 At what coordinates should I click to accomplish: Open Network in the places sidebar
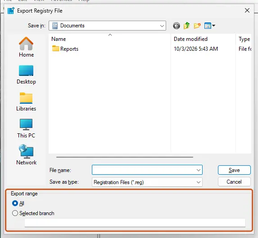pos(26,155)
